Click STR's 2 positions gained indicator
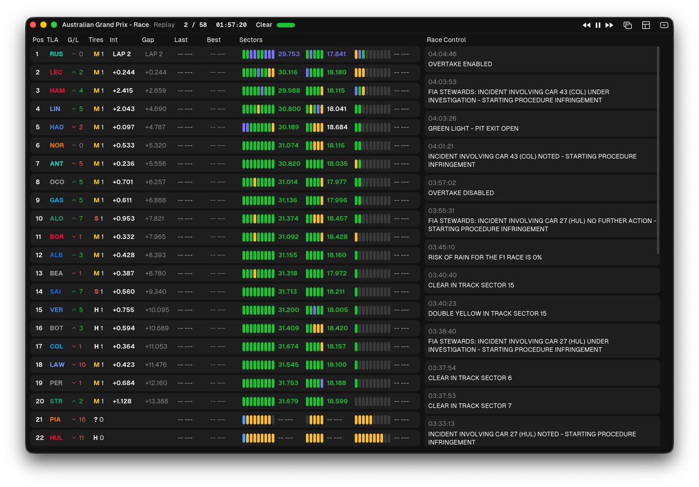This screenshot has height=487, width=699. tap(77, 401)
